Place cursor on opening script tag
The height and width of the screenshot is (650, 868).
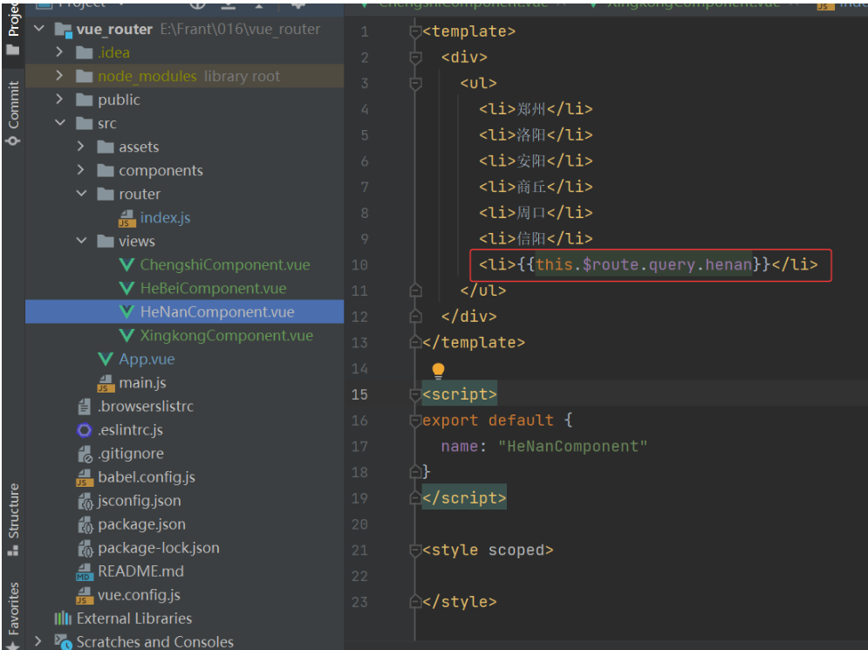pyautogui.click(x=460, y=394)
